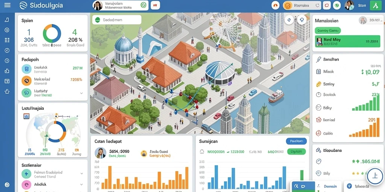This screenshot has height=192, width=385.
Task: Click the red Boniad house icon
Action: 318,120
